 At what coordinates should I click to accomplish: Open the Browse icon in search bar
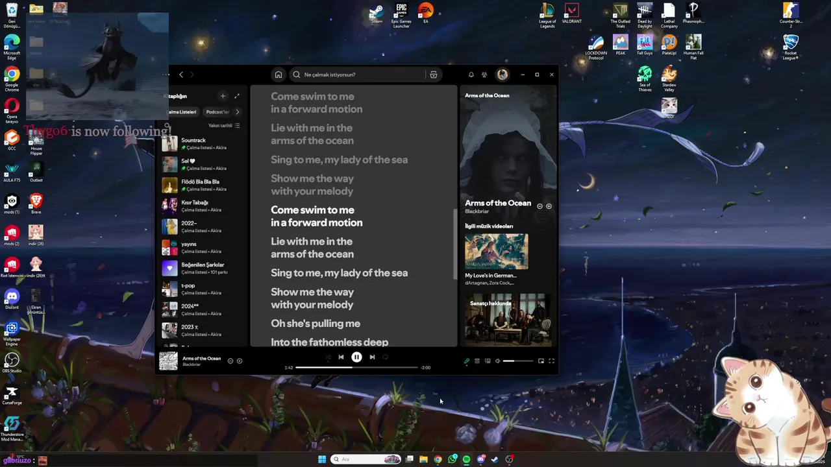coord(434,75)
